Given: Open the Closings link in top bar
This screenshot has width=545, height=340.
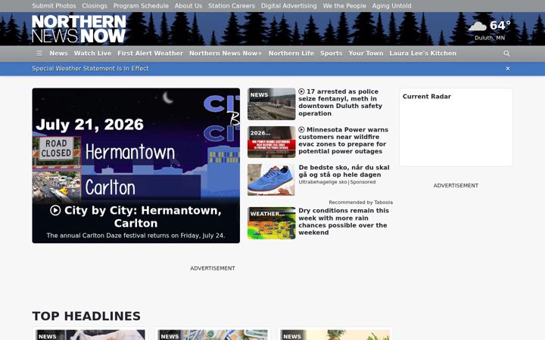Looking at the screenshot, I should 95,6.
